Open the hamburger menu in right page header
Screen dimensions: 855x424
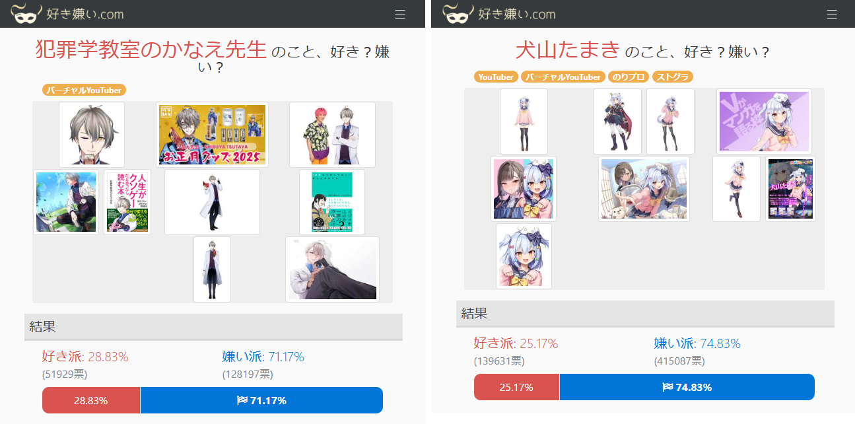click(832, 15)
